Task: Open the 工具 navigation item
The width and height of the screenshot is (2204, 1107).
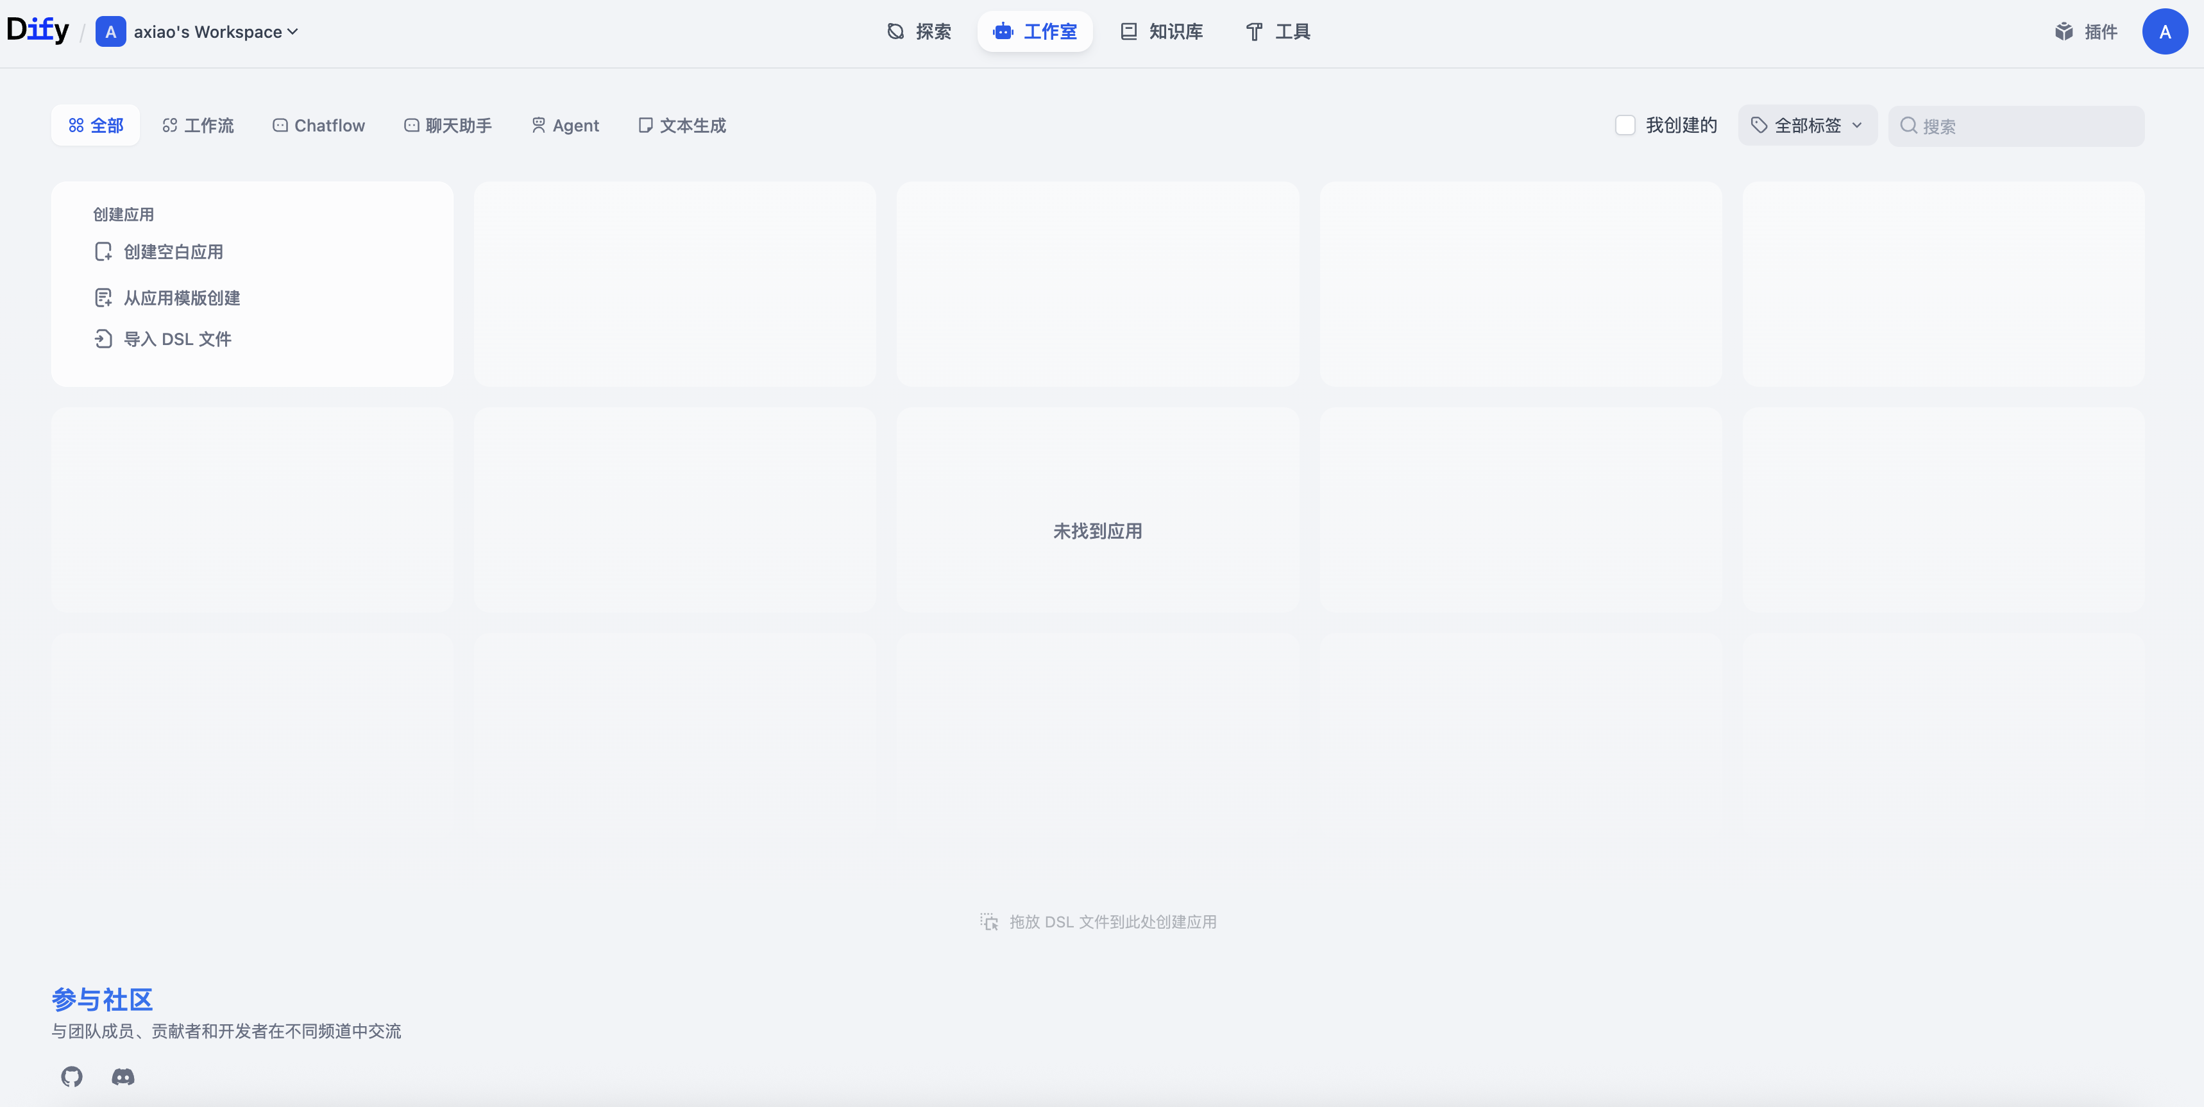Action: 1278,31
